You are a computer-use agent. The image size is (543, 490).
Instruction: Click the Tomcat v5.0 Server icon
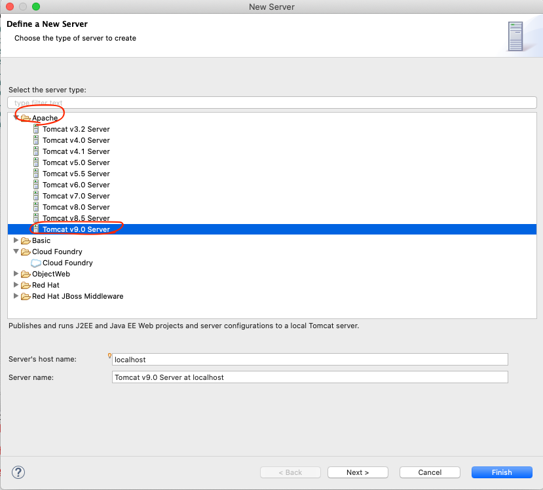coord(36,162)
